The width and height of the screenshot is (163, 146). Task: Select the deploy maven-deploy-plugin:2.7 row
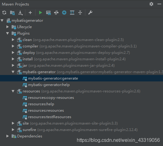81,53
